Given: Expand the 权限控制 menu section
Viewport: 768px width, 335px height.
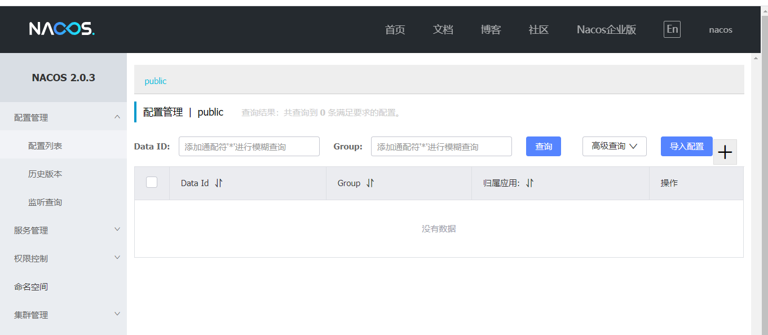Looking at the screenshot, I should pos(63,258).
